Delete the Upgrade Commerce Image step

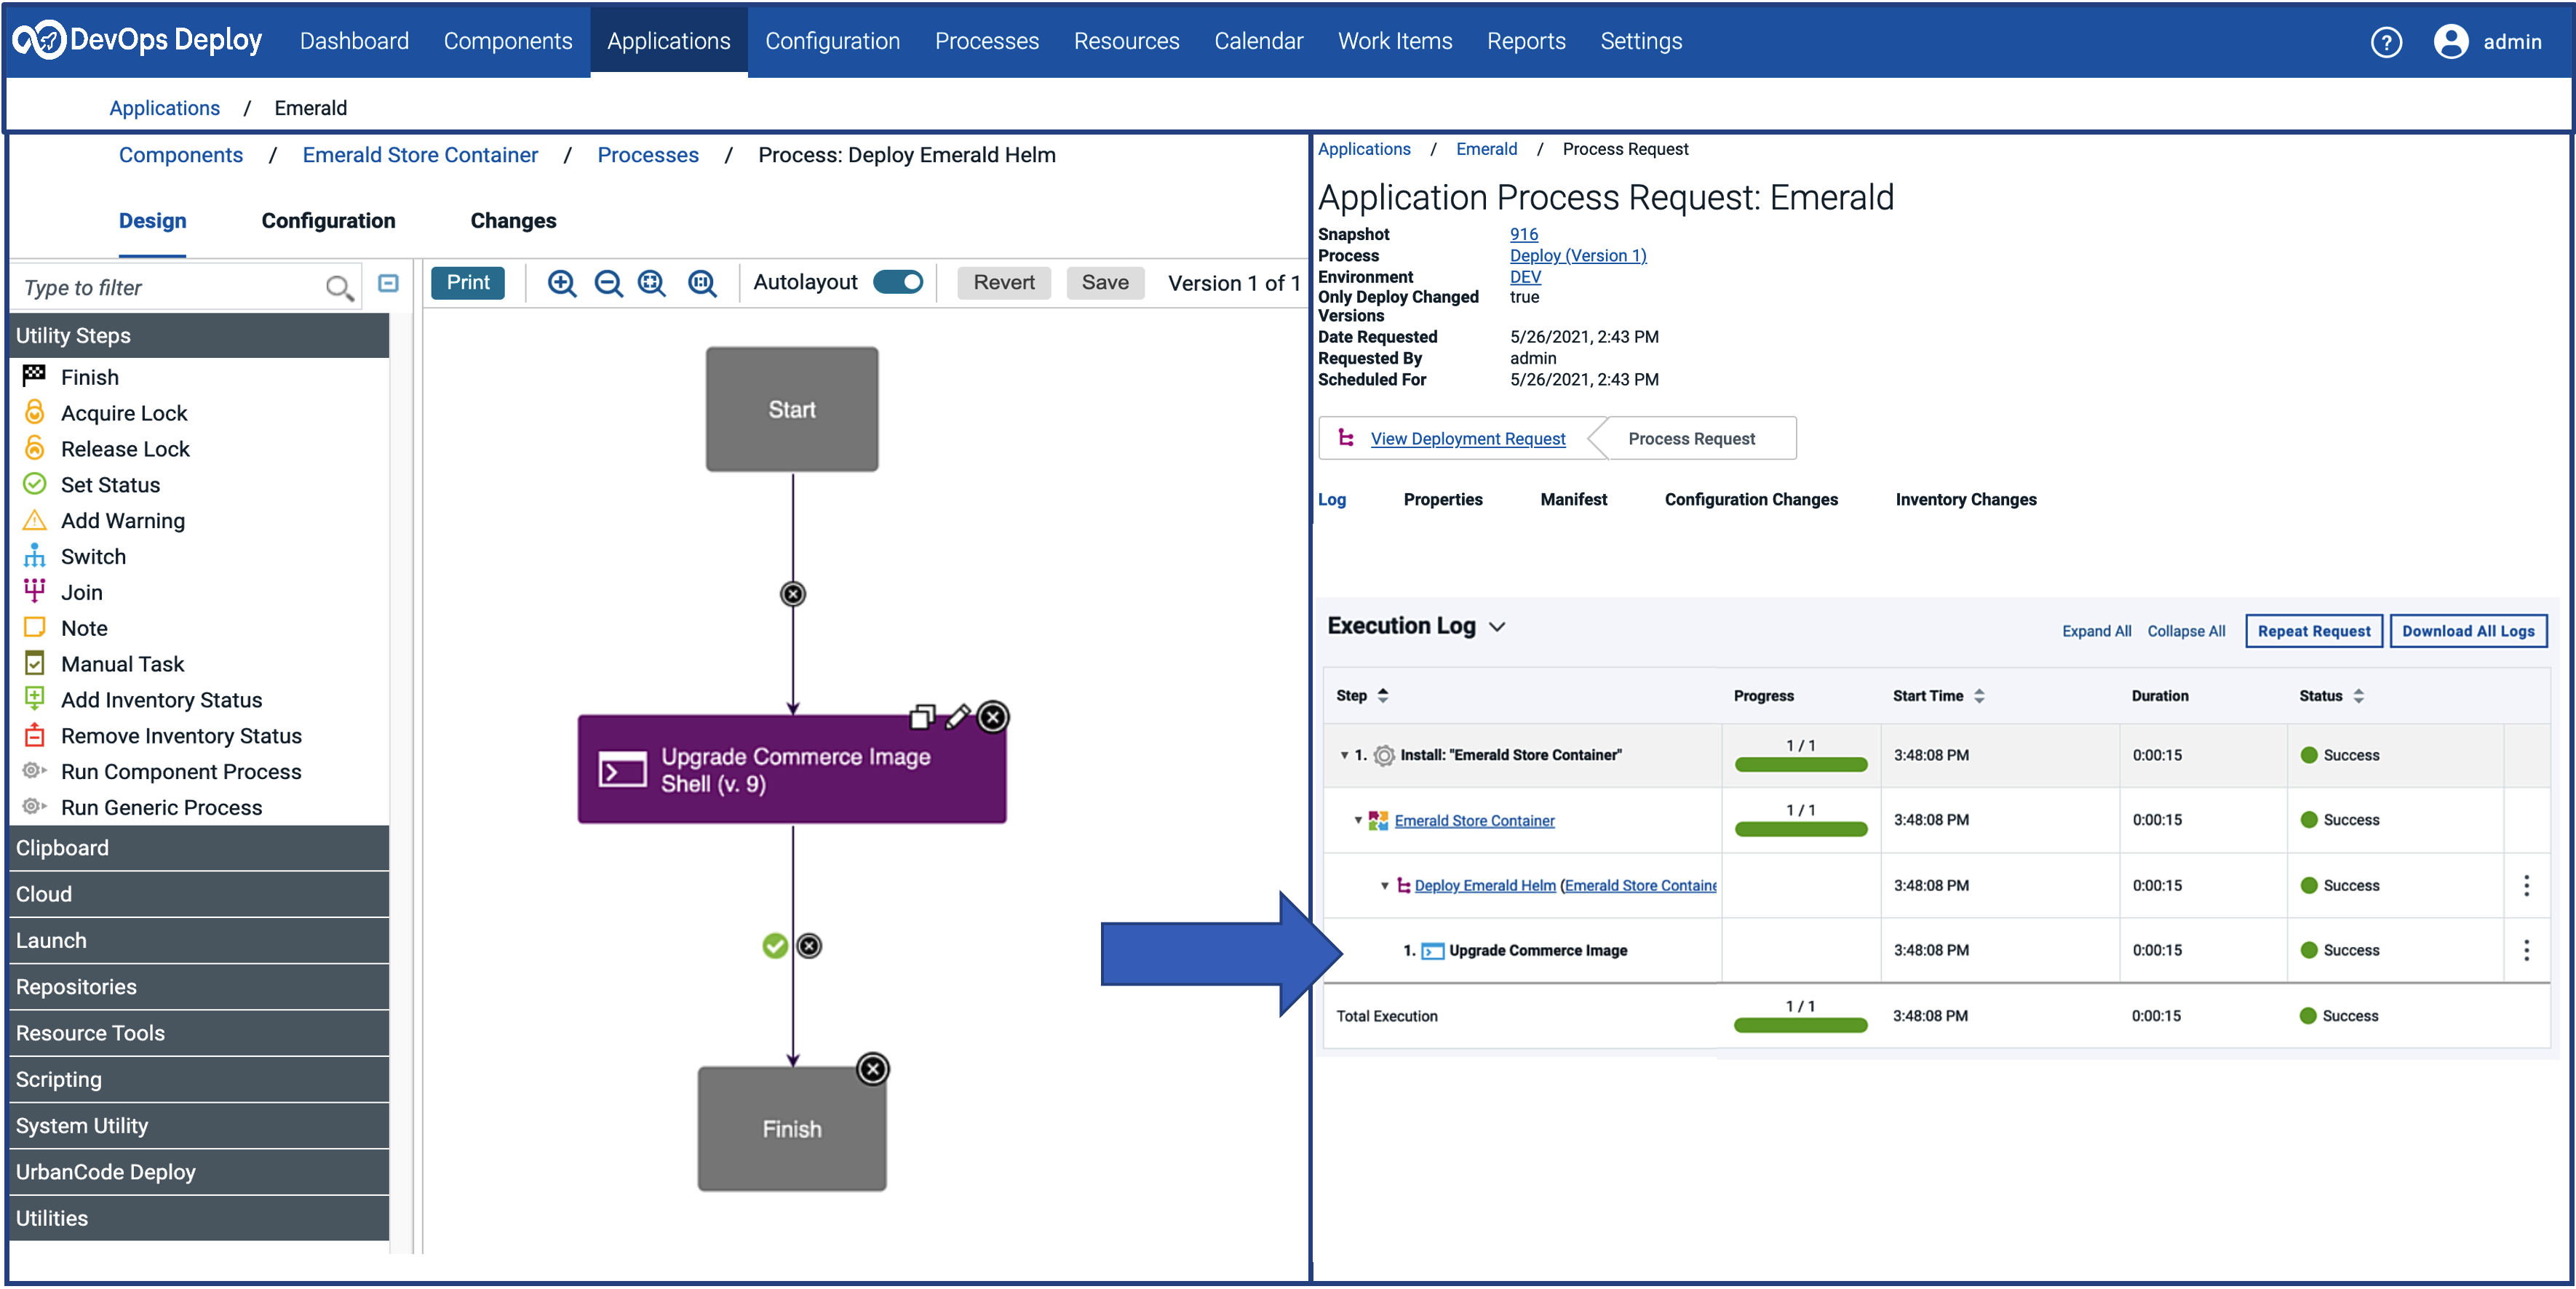click(993, 717)
